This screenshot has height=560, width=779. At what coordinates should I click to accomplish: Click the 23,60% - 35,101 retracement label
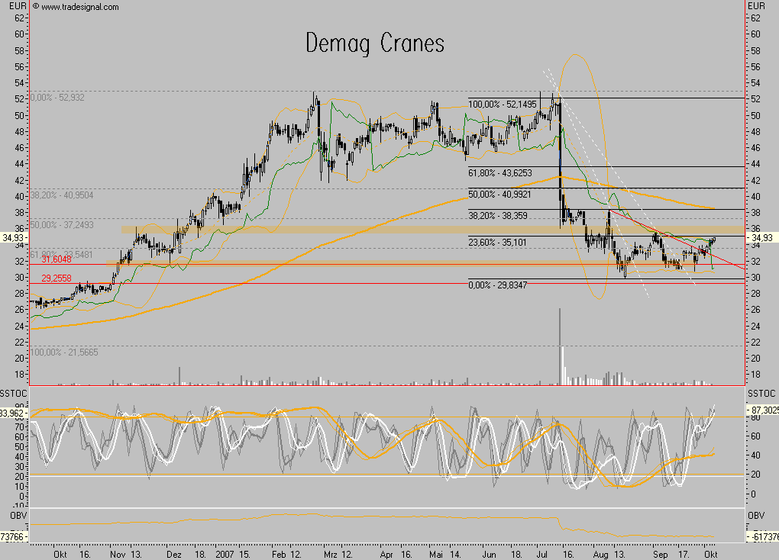[x=505, y=242]
